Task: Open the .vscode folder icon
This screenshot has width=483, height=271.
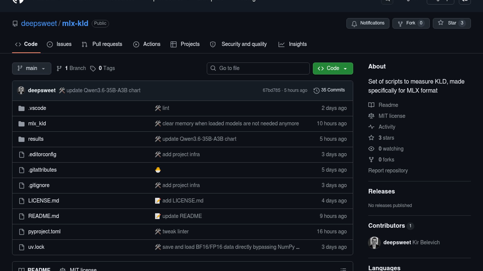Action: [21, 108]
